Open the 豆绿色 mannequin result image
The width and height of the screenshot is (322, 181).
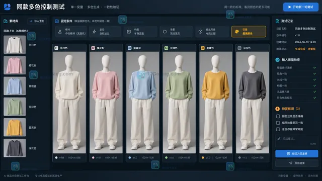(179, 103)
